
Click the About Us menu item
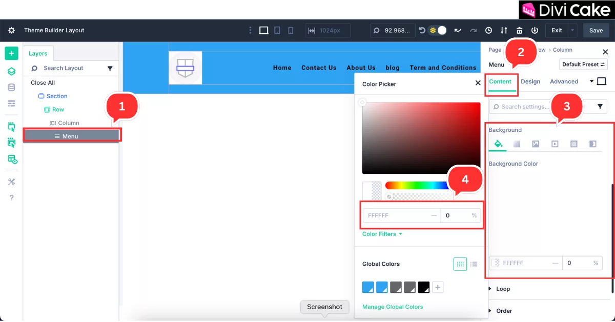361,67
